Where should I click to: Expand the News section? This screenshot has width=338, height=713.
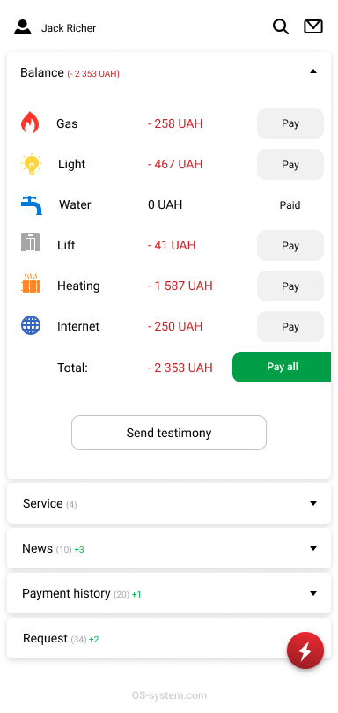[x=169, y=548]
